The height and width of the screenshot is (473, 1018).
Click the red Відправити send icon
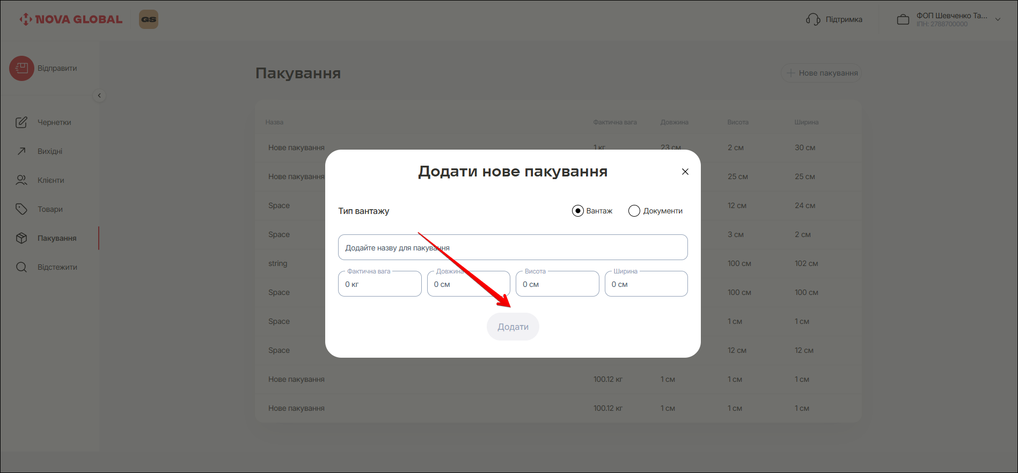(21, 69)
